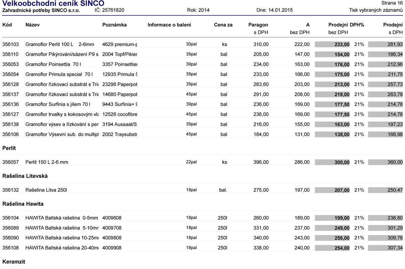Click the Paragon price 216,00
405x269 pixels.
[261, 124]
